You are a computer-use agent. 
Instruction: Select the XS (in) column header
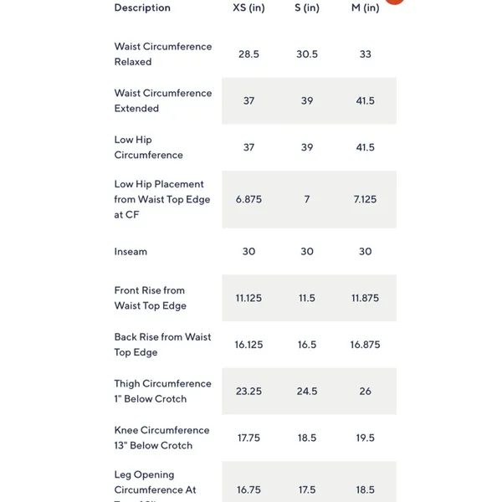coord(248,8)
